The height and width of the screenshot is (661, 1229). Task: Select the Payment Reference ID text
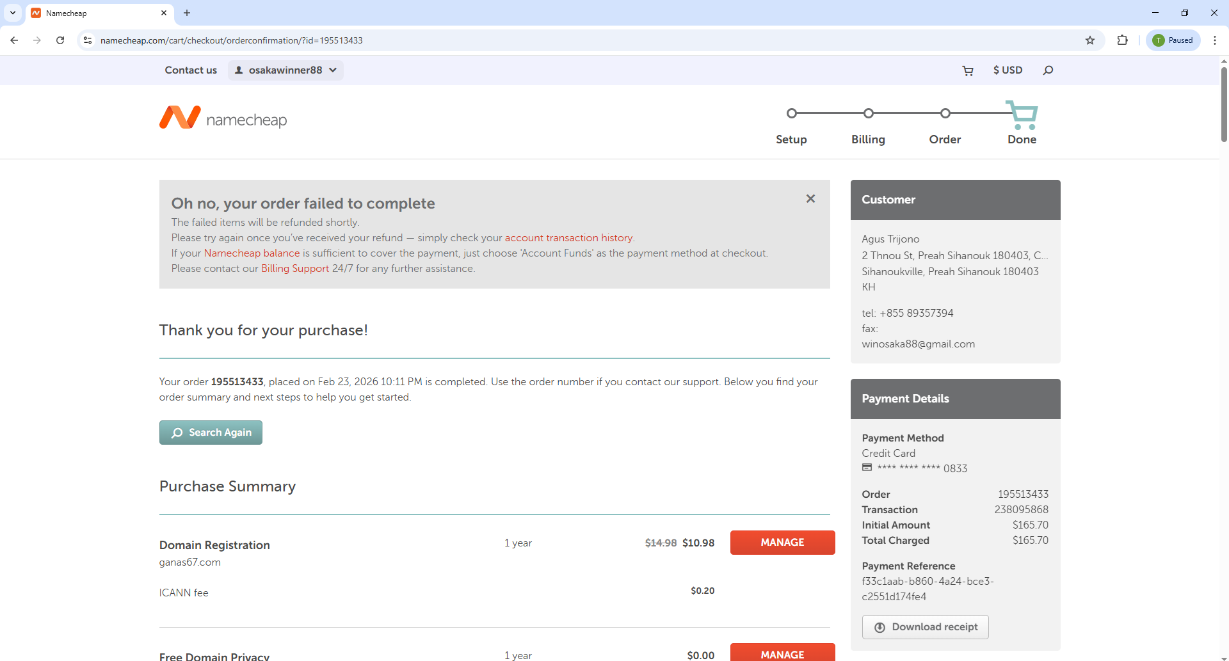pos(928,589)
